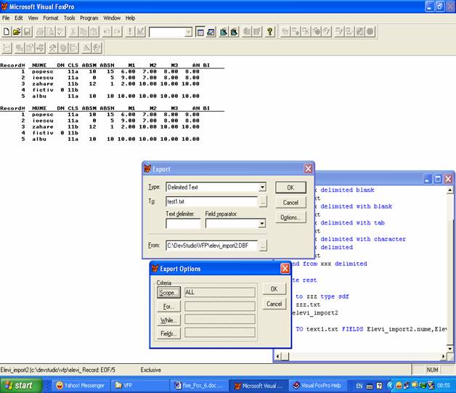Click the New file toolbar icon
Image resolution: width=456 pixels, height=393 pixels.
pos(7,32)
